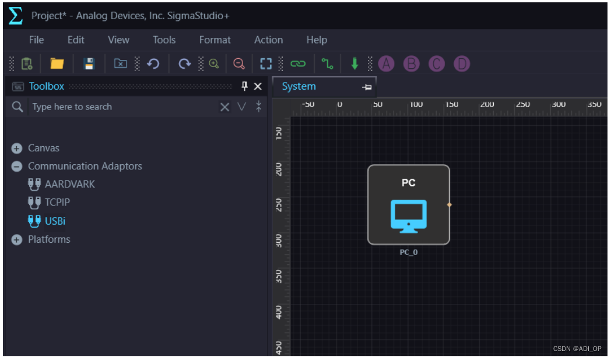The width and height of the screenshot is (611, 358).
Task: Open the Tools menu
Action: 164,40
